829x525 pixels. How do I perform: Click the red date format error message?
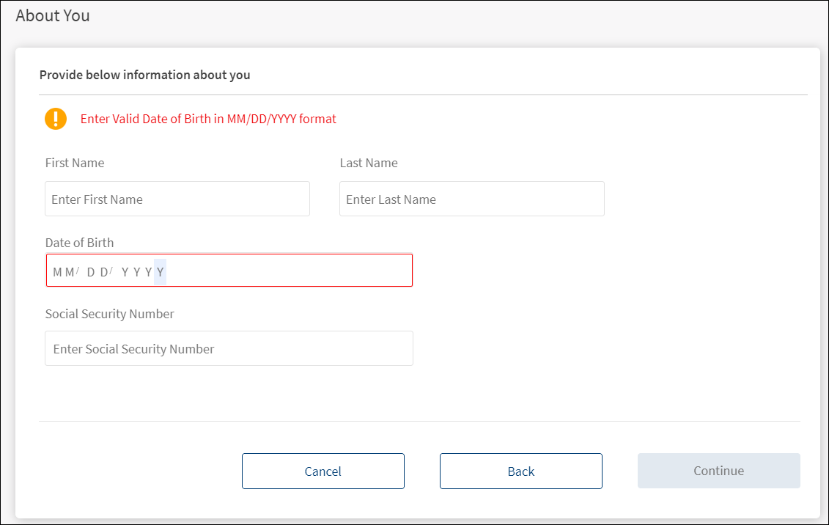(x=208, y=119)
